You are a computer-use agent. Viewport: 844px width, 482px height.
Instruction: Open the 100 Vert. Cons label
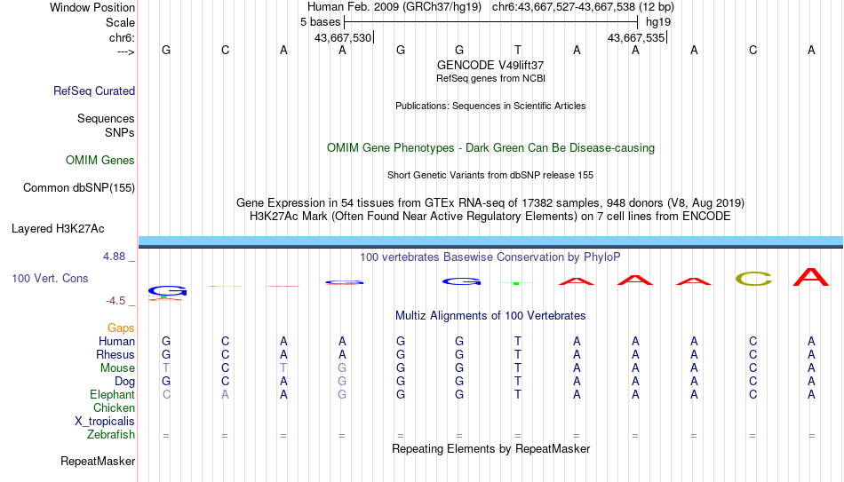[50, 278]
